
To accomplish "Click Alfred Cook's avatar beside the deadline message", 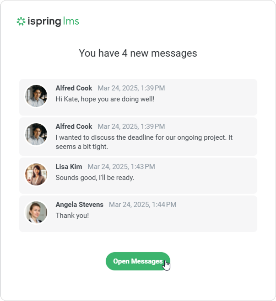I will tap(36, 134).
